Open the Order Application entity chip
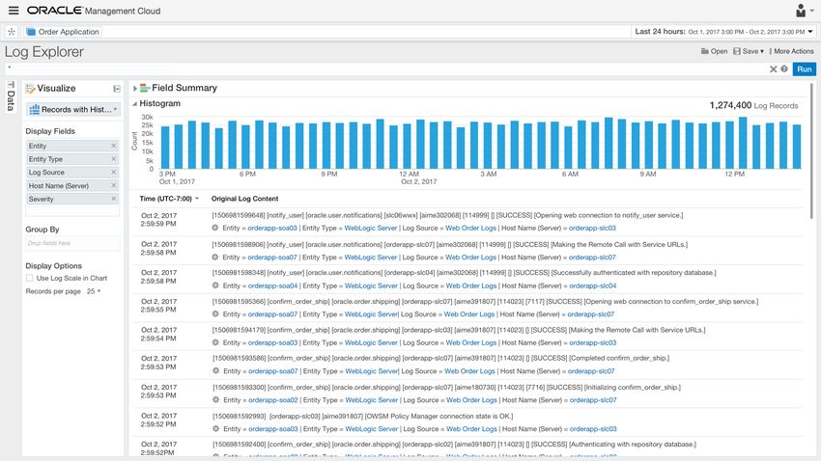Screen dimensions: 821x461 63,32
